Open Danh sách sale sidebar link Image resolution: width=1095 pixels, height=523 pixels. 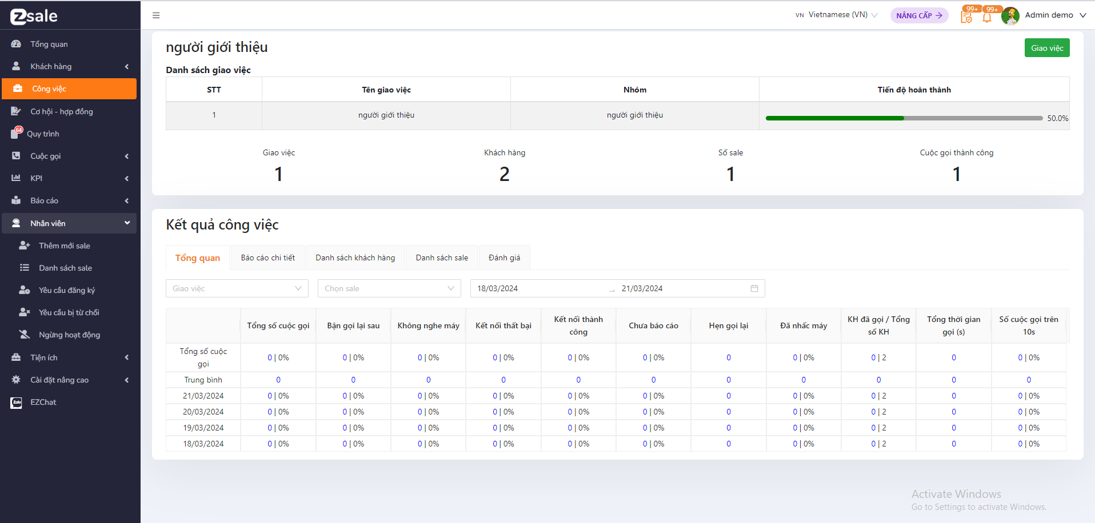[x=66, y=268]
